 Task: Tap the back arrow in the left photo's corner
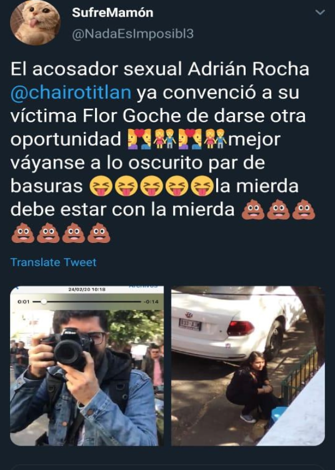pyautogui.click(x=17, y=288)
